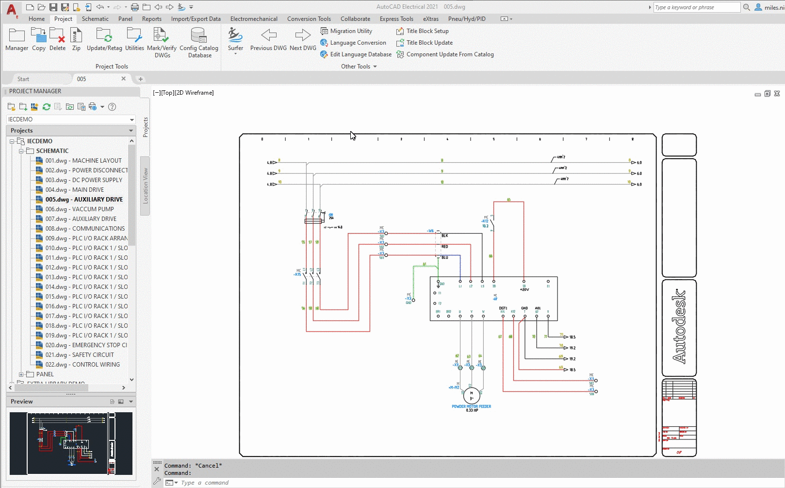Switch to the Schematic ribbon tab

coord(95,19)
